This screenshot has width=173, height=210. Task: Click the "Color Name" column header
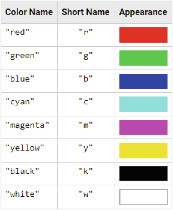pyautogui.click(x=29, y=12)
